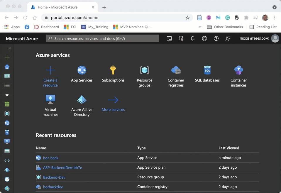
Task: Click the Type column header
Action: point(141,148)
